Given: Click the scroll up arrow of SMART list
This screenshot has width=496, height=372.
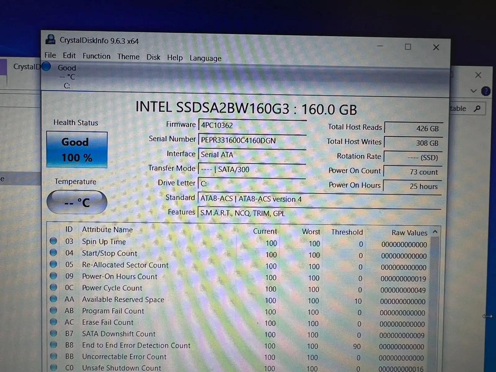Looking at the screenshot, I should (435, 232).
